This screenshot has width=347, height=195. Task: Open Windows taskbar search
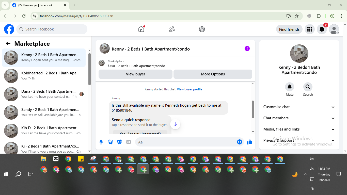pos(18,174)
